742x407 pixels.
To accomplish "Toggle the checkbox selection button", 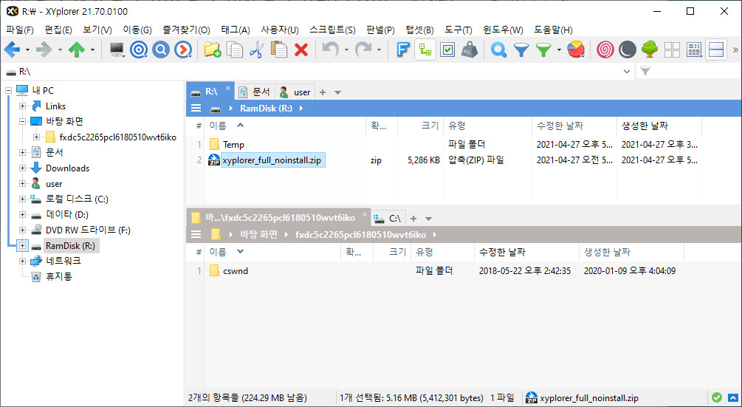I will [447, 49].
